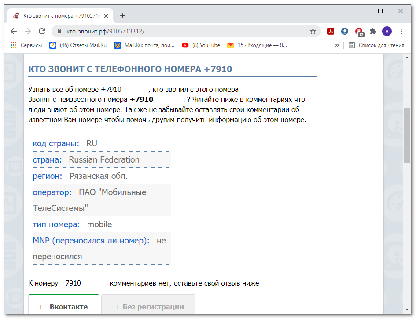Open the Список для чтения reading list
Viewport: 416px width, 319px height.
[x=376, y=45]
